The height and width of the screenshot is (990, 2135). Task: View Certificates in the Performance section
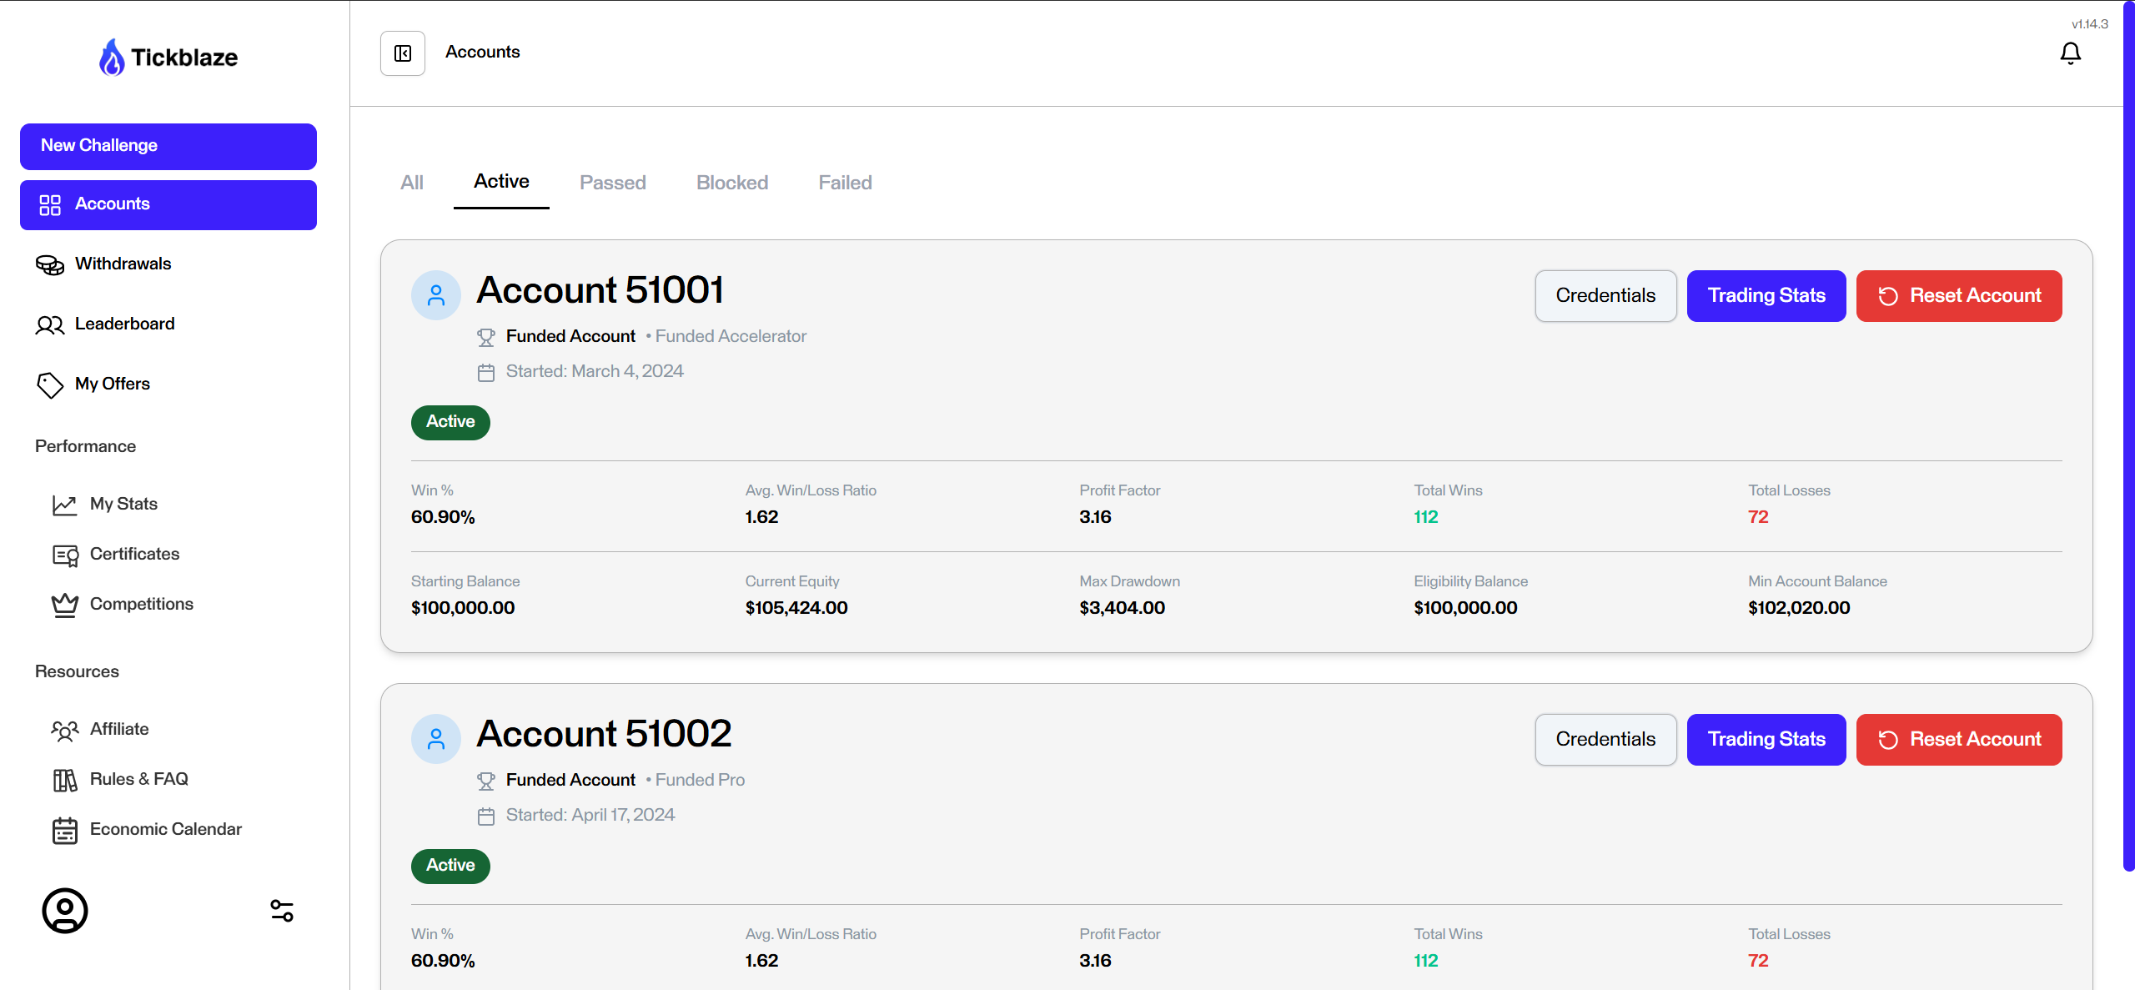134,555
